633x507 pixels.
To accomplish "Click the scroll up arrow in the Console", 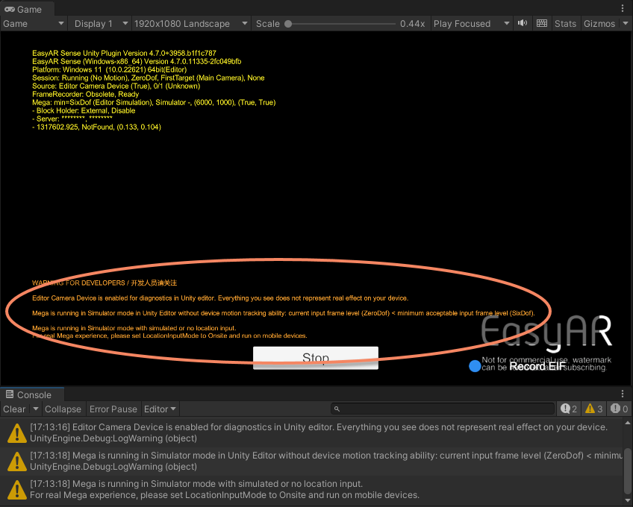I will pyautogui.click(x=627, y=423).
